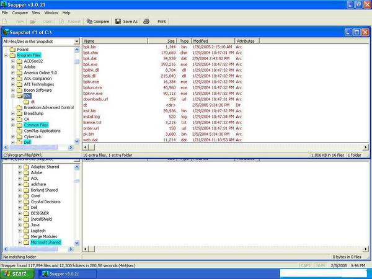The height and width of the screenshot is (279, 372).
Task: Open the All Files/Dirs filter dropdown
Action: (77, 42)
